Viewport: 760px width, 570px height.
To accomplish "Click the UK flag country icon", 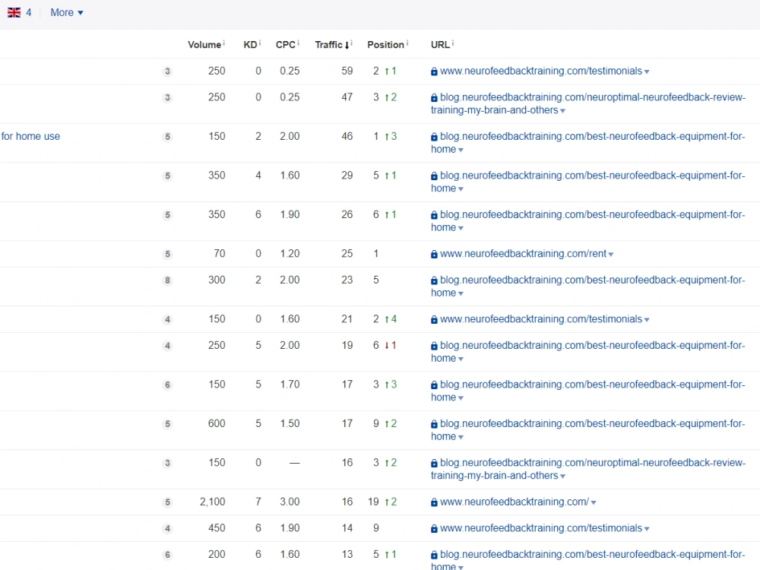I will [14, 13].
